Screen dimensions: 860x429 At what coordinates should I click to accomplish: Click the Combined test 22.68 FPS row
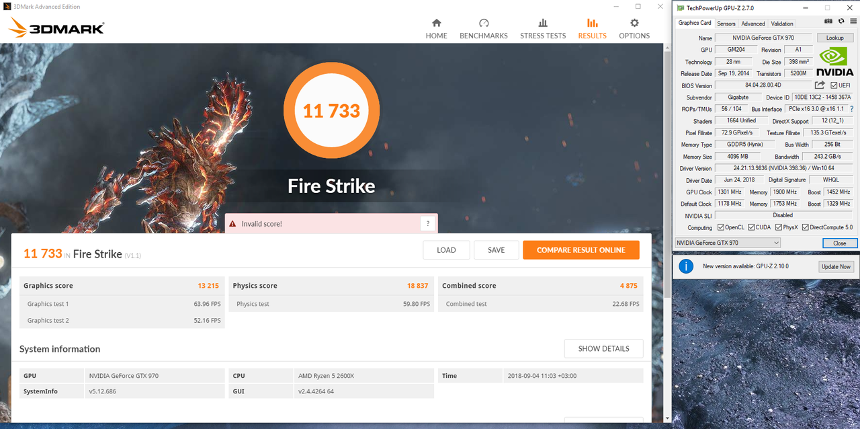[540, 304]
